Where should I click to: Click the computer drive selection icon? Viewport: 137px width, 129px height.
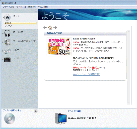click(x=61, y=119)
